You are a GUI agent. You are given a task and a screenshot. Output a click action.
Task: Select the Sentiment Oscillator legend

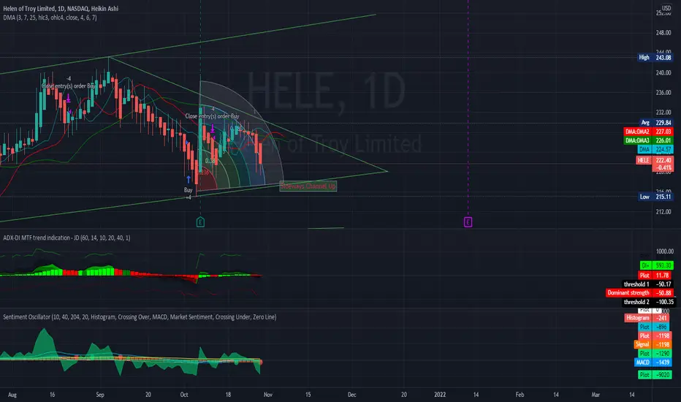(140, 316)
